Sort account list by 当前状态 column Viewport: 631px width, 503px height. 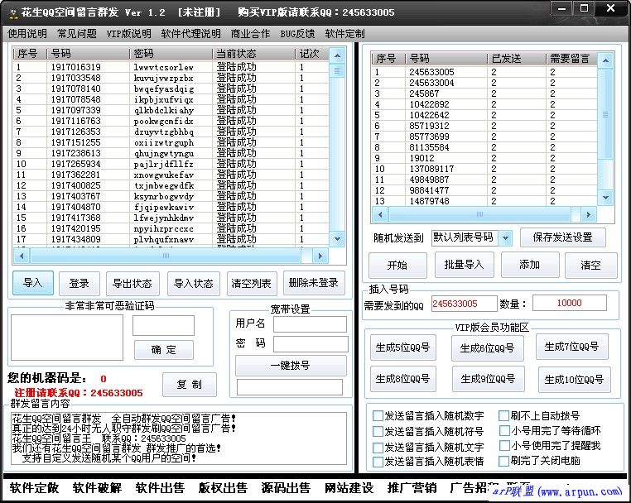[253, 54]
